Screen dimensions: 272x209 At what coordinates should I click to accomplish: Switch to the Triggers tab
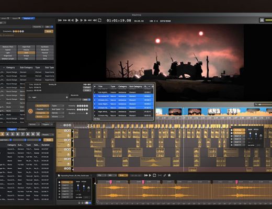click(x=12, y=130)
